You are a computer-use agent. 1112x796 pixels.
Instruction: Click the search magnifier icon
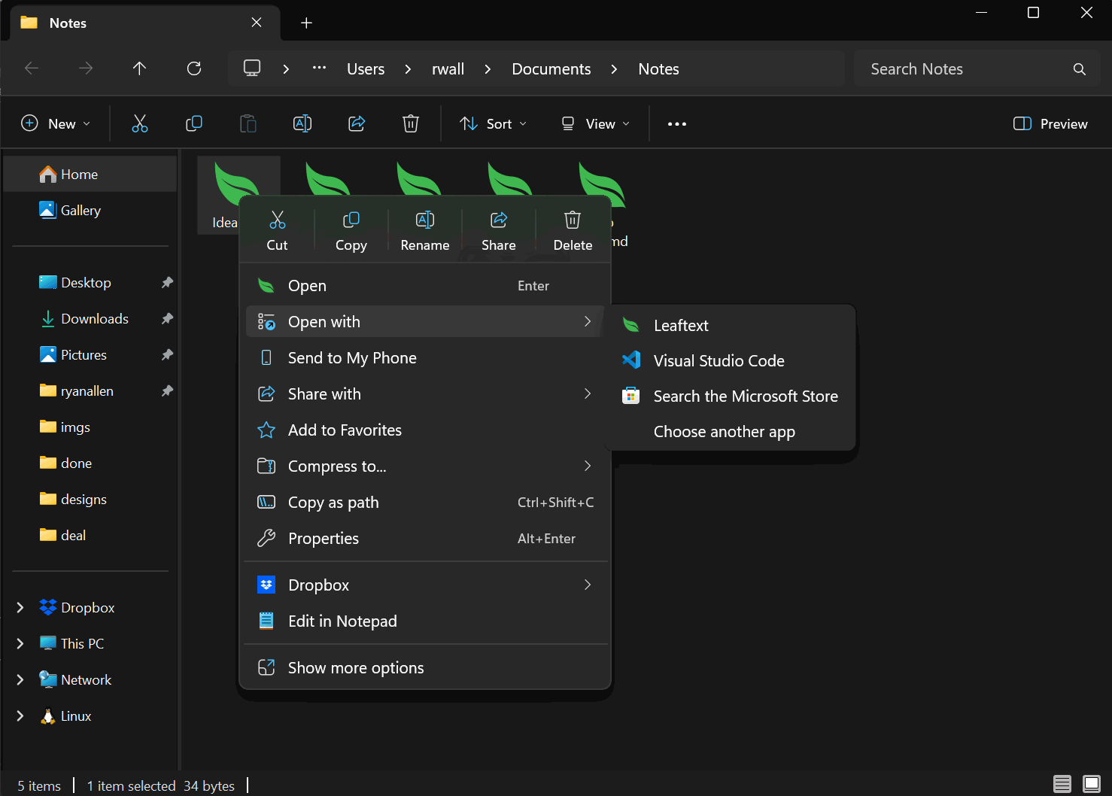pyautogui.click(x=1080, y=69)
